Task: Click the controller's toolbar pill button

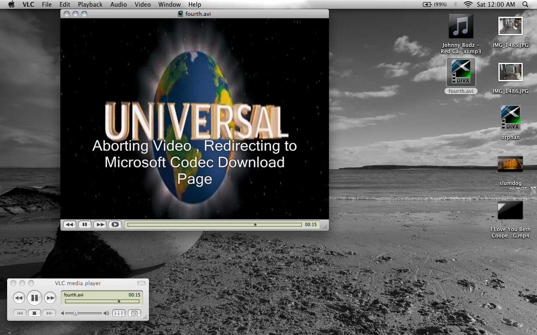Action: 141,283
